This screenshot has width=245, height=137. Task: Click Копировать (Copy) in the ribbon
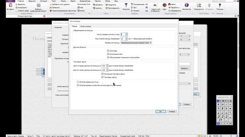pyautogui.click(x=21, y=8)
